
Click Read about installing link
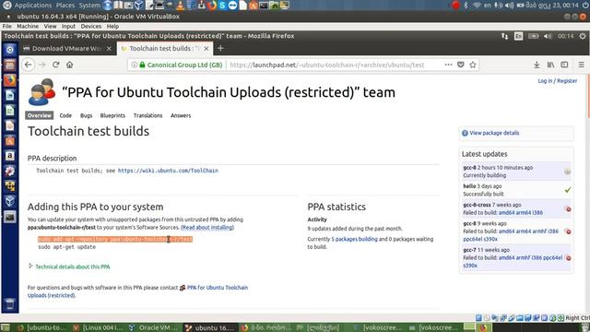(x=207, y=228)
